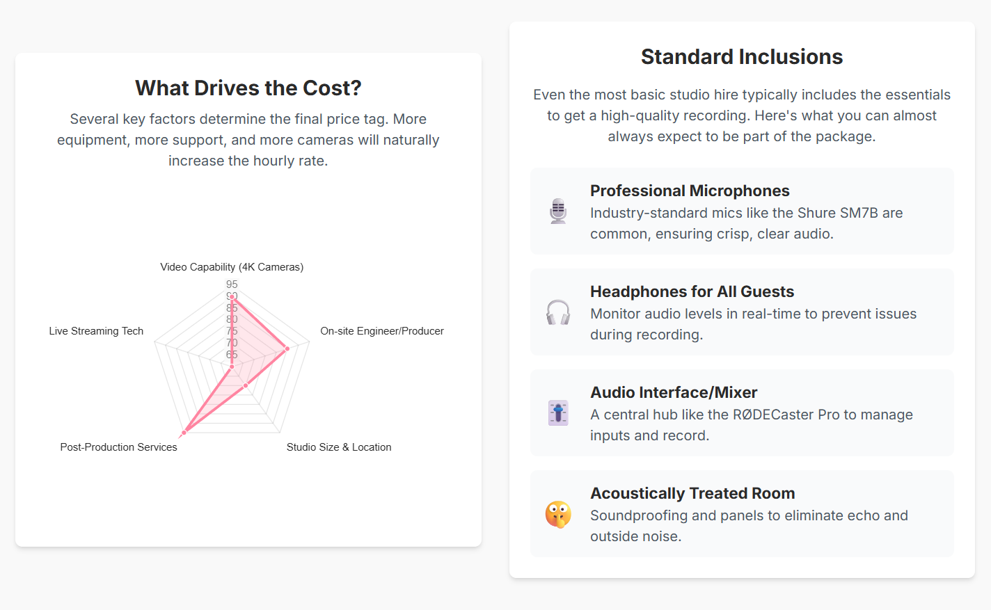Click the Video Capability (4K Cameras) axis label
This screenshot has width=991, height=610.
point(232,267)
